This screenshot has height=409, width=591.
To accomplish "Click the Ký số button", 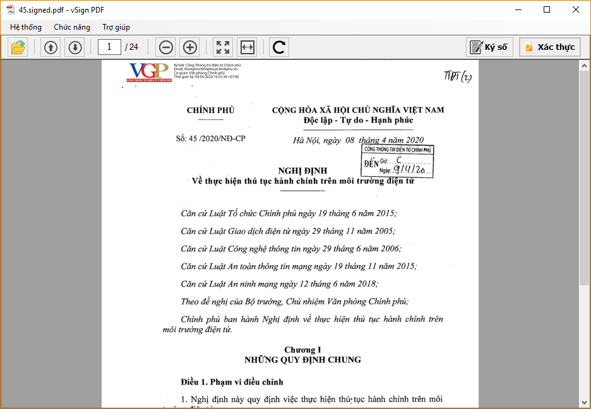I will [489, 47].
